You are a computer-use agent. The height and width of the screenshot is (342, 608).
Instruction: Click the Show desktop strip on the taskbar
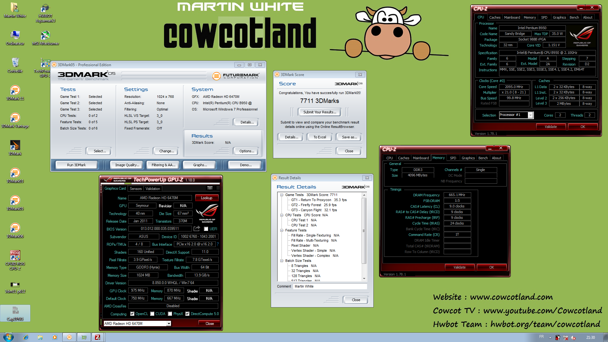pos(605,337)
